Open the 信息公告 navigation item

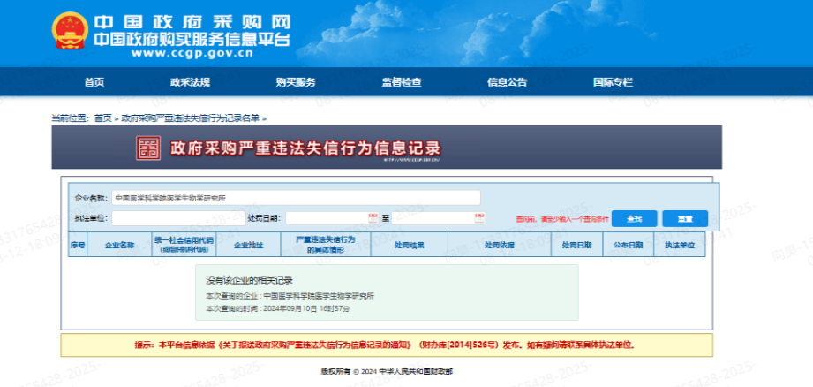coord(507,82)
